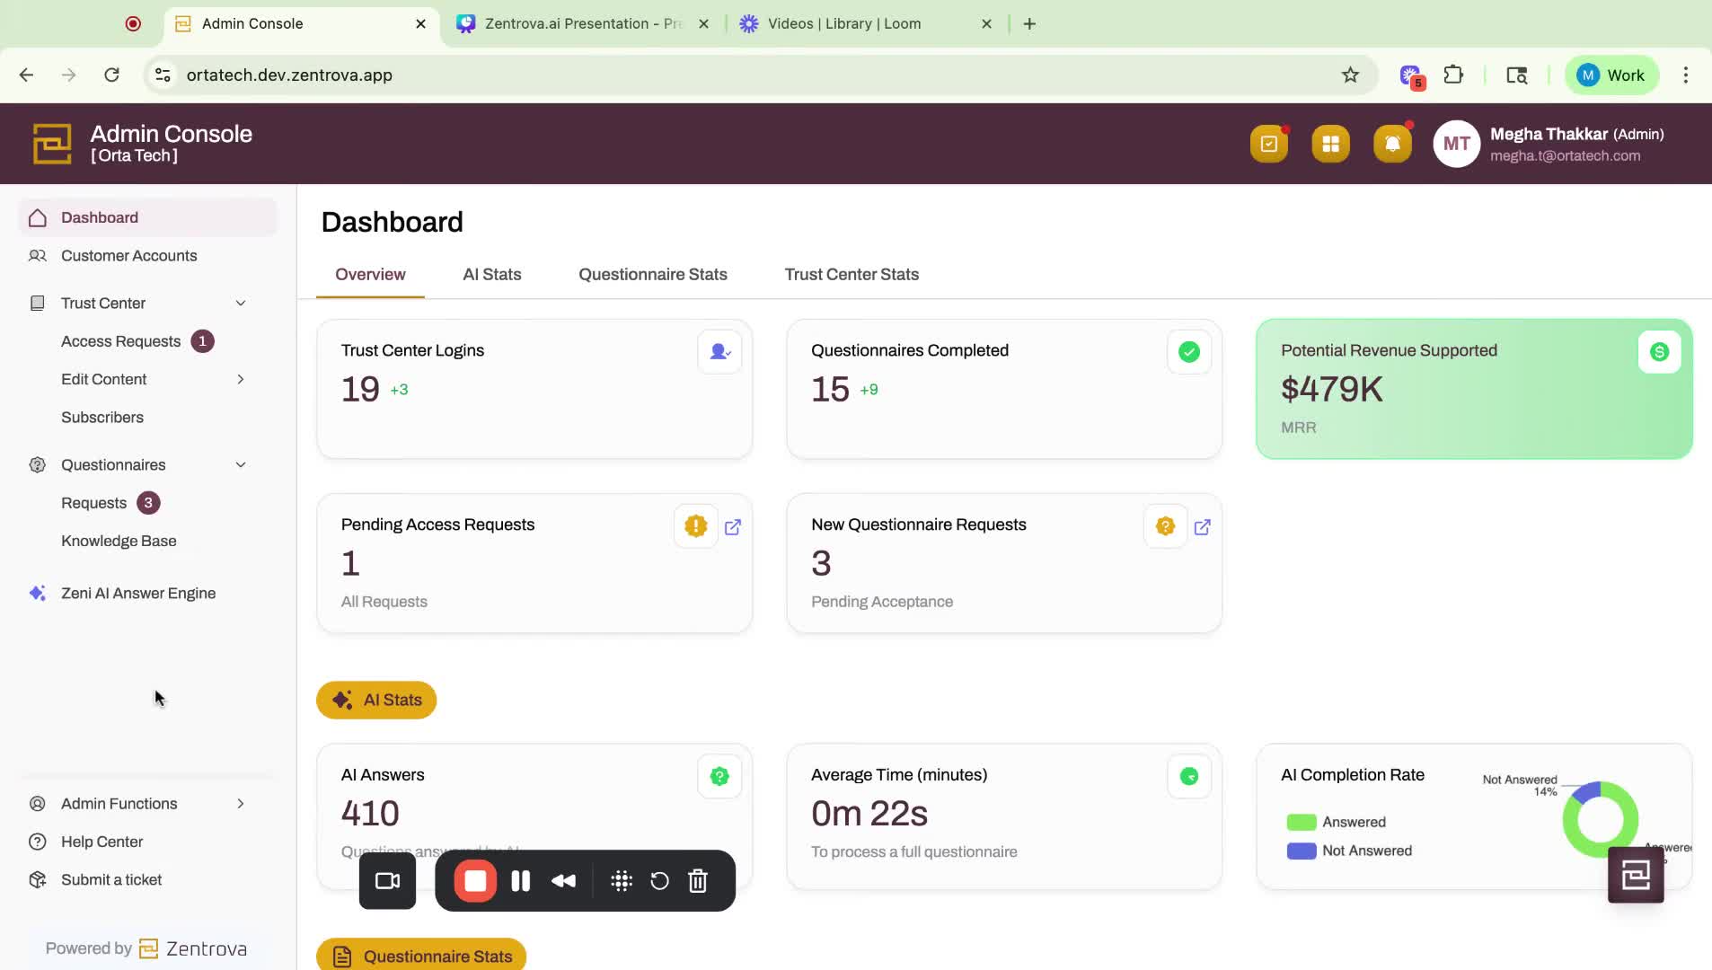Rewind the Loom recording
Image resolution: width=1712 pixels, height=970 pixels.
(564, 881)
